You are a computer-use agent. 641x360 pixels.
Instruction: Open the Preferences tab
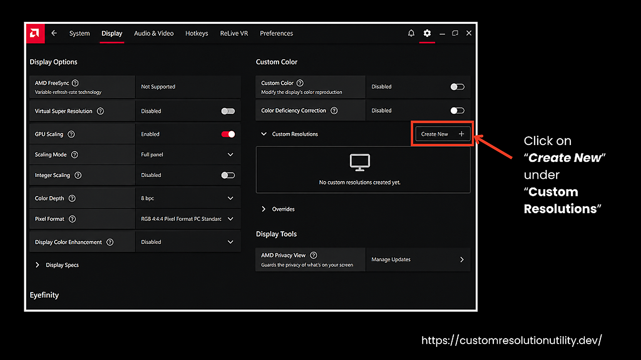[276, 33]
